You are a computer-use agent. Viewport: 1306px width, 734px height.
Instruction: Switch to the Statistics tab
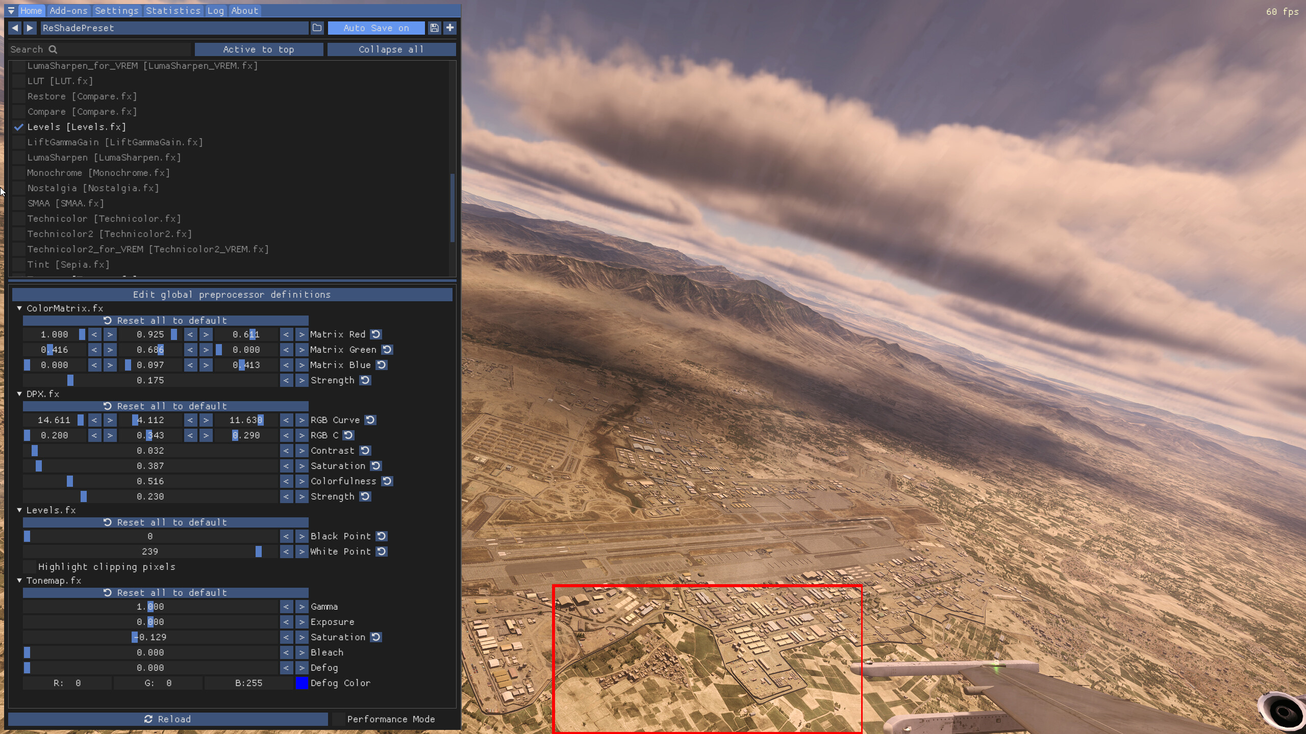[173, 11]
